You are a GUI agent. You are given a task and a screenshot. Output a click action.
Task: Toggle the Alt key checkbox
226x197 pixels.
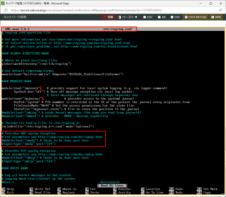(161, 17)
